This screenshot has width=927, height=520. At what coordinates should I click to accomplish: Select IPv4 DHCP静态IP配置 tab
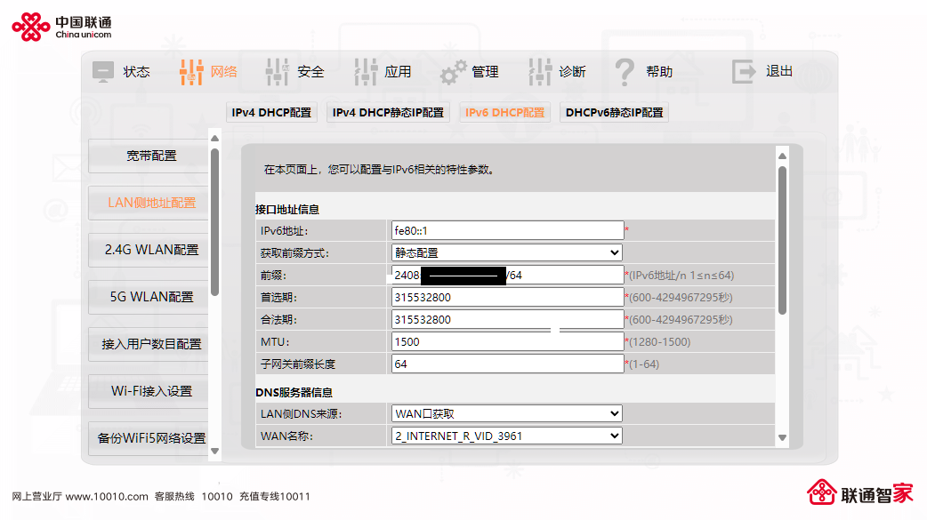pyautogui.click(x=388, y=112)
